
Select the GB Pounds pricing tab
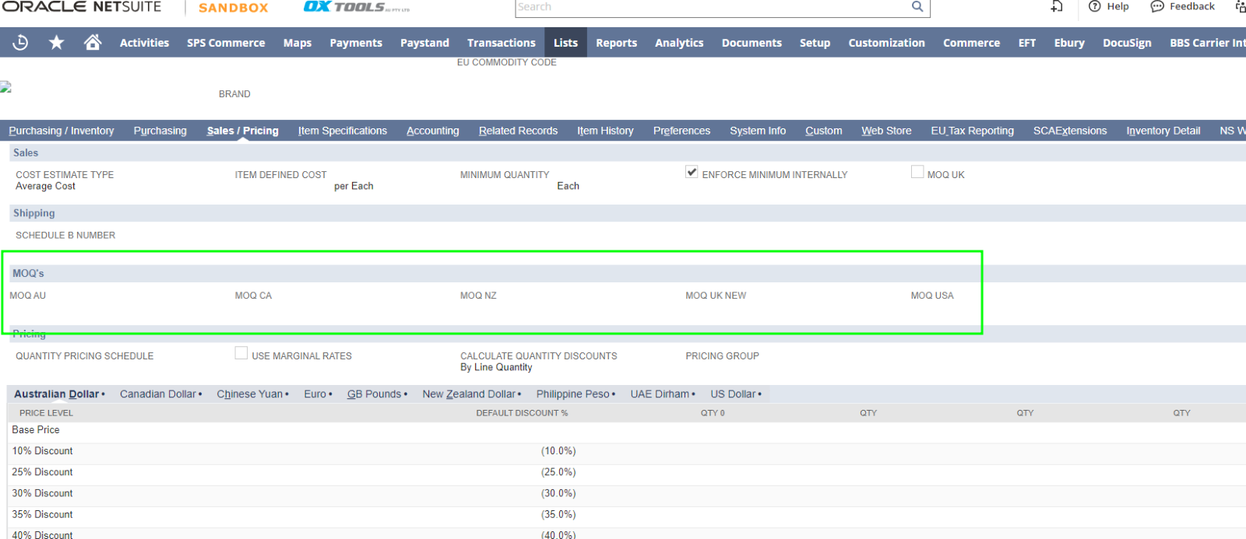(x=374, y=394)
